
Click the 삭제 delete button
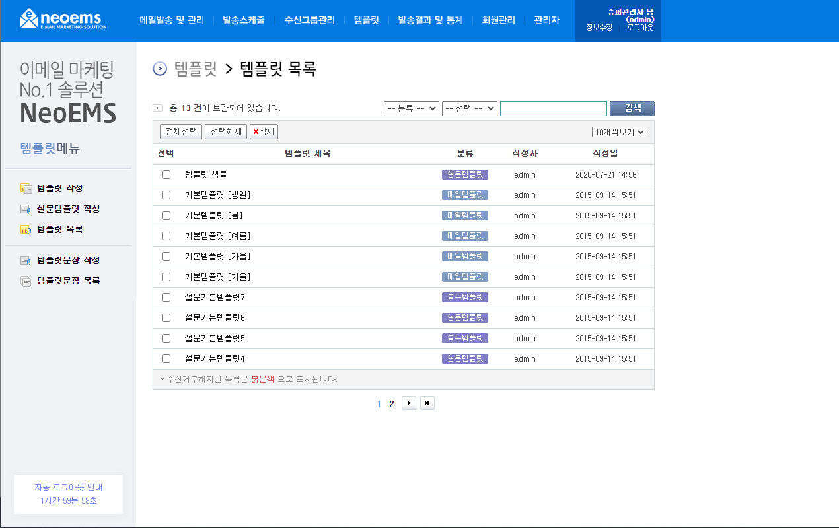(264, 131)
